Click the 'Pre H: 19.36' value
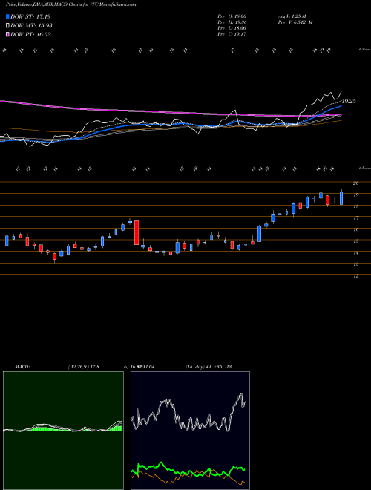Viewport: 371px width, 490px height. click(232, 22)
